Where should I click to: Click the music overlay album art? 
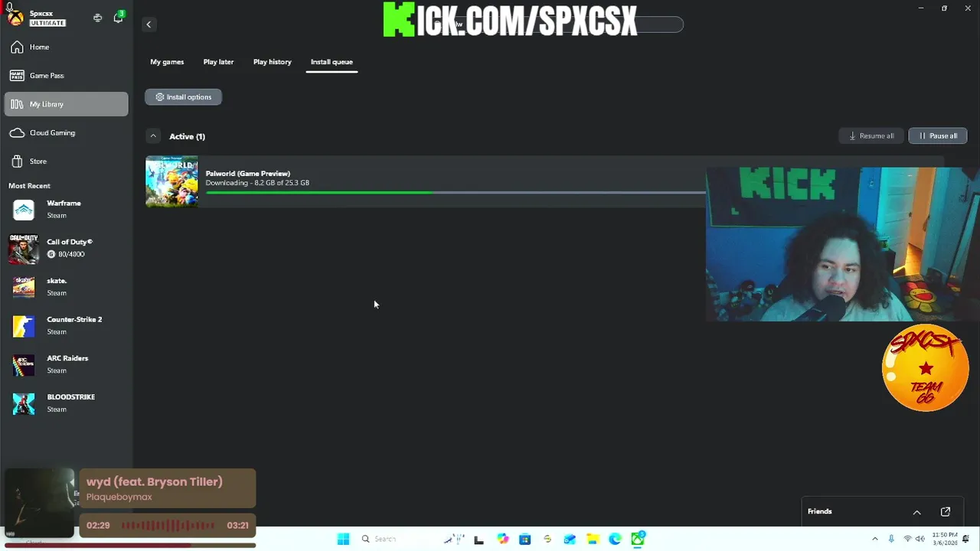[38, 503]
